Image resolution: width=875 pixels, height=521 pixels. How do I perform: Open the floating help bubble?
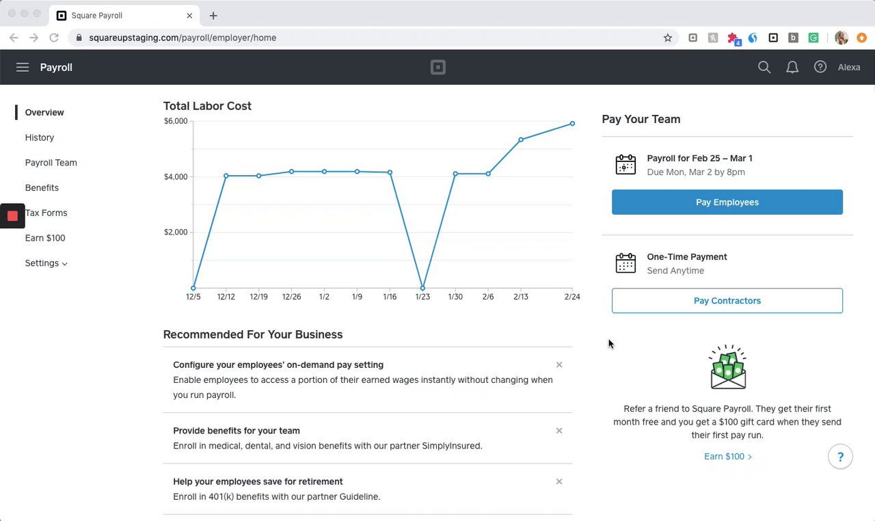coord(840,457)
